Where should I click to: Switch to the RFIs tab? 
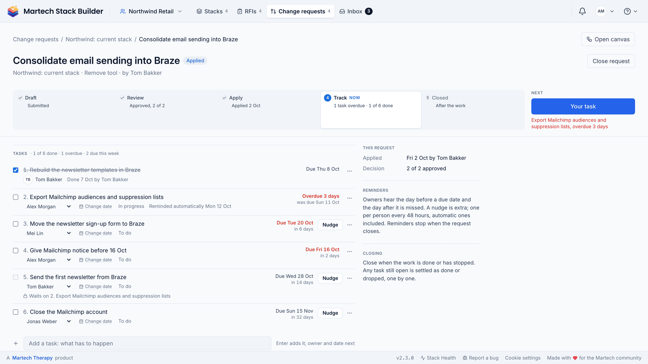pos(249,11)
